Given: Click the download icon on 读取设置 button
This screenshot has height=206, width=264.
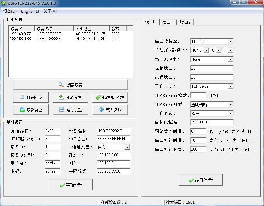Looking at the screenshot, I should coord(61,97).
